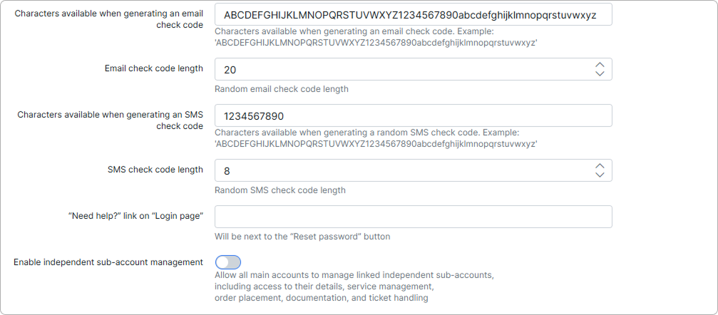Click the "Random SMS check code length" hint

(280, 190)
